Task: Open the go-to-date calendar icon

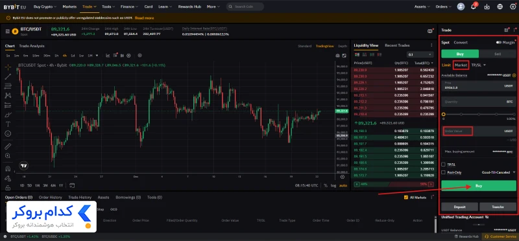Action: pos(72,185)
